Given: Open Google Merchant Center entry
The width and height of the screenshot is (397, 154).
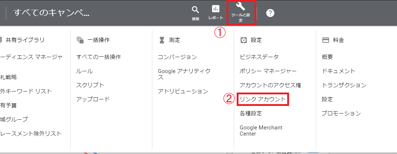Looking at the screenshot, I should (x=261, y=131).
